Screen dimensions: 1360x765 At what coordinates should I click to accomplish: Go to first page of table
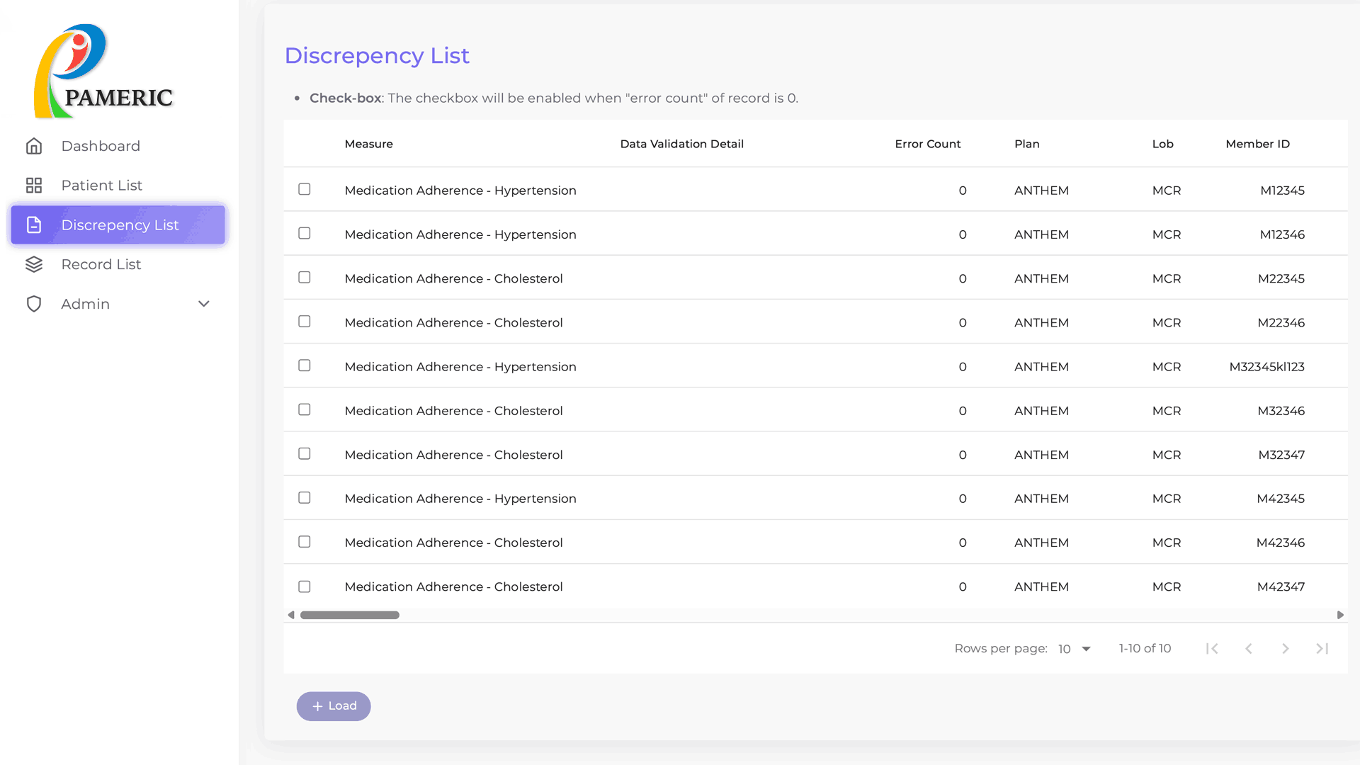click(x=1212, y=649)
